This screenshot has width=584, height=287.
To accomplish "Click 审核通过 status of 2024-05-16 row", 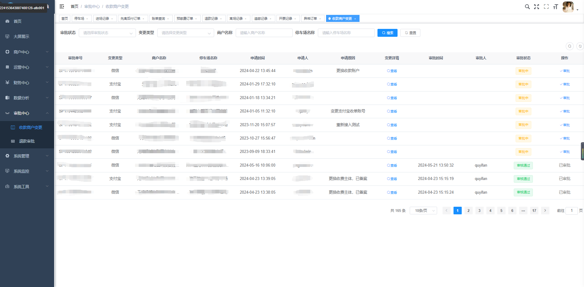I will pyautogui.click(x=523, y=165).
